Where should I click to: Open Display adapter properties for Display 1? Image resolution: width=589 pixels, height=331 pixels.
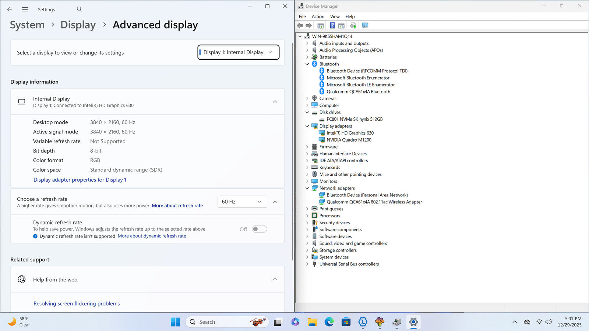80,180
